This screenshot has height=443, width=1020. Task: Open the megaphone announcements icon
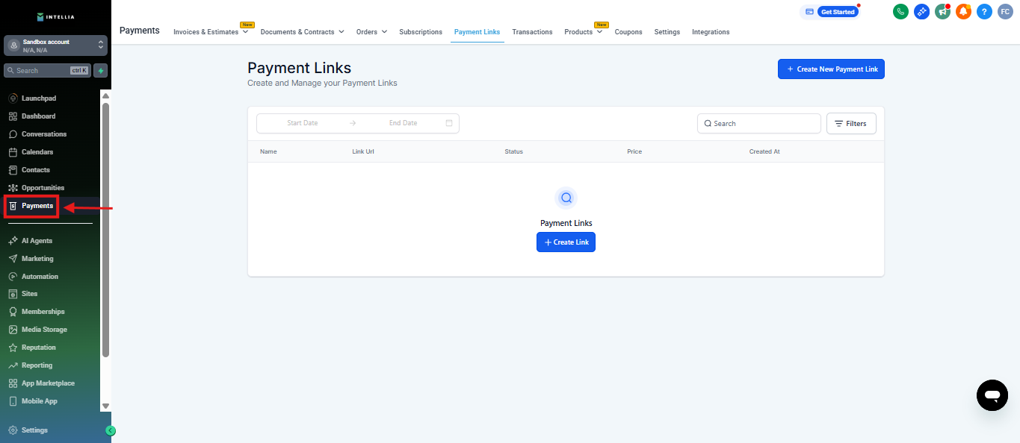click(942, 11)
